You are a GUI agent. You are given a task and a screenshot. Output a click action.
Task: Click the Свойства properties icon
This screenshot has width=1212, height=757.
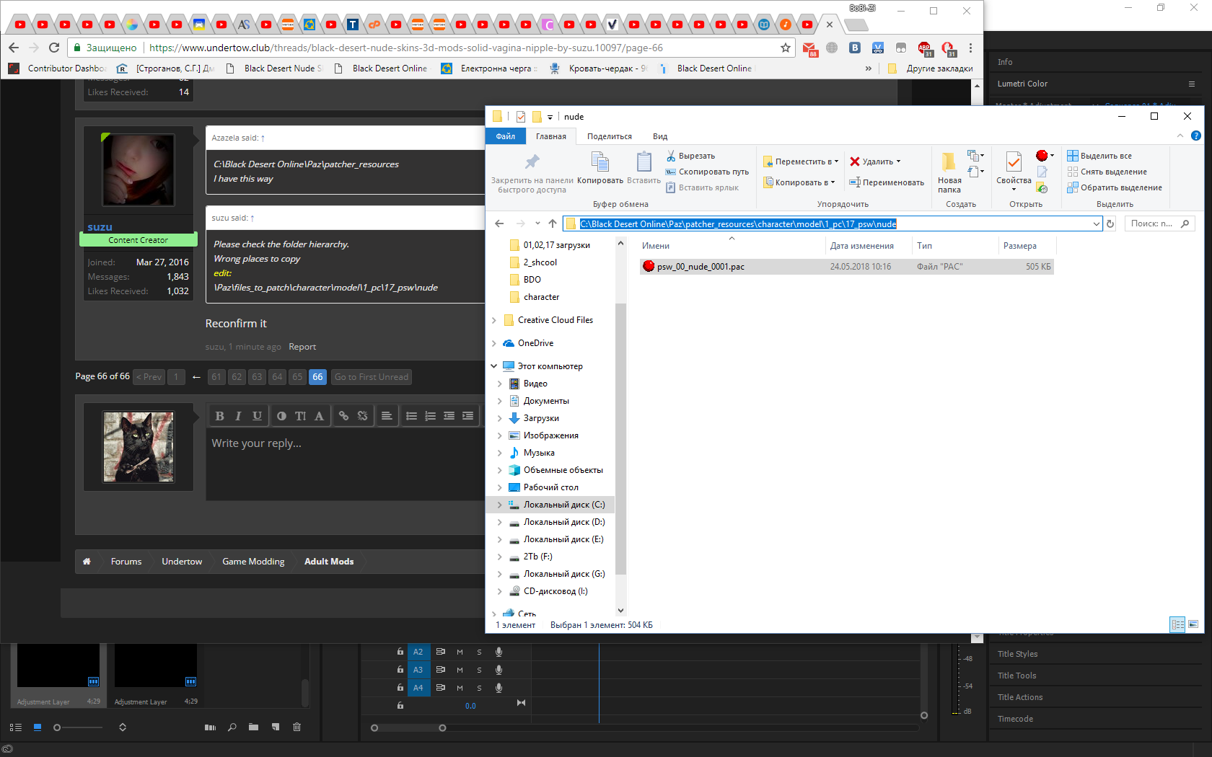point(1014,163)
